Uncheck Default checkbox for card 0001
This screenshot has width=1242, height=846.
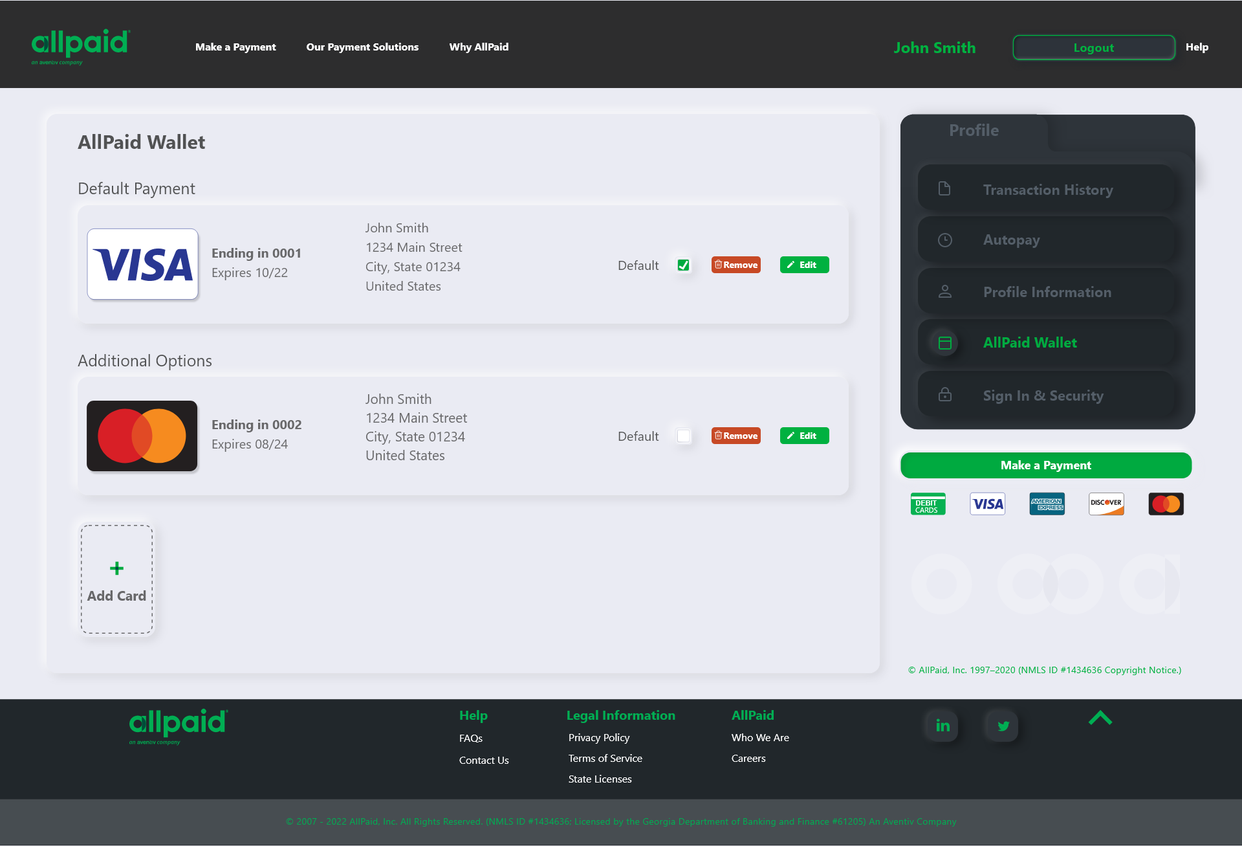[x=683, y=265]
